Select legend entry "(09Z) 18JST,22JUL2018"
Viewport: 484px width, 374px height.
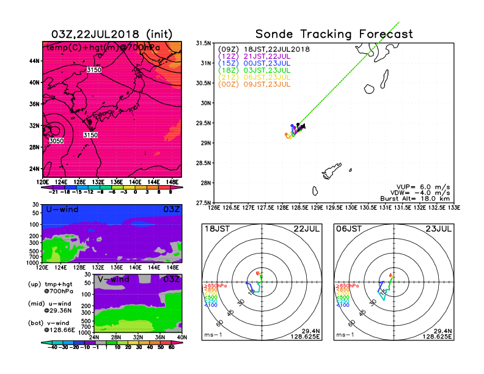[x=264, y=50]
